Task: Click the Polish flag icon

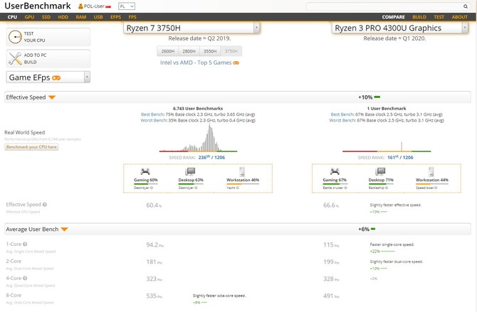Action: pos(108,6)
